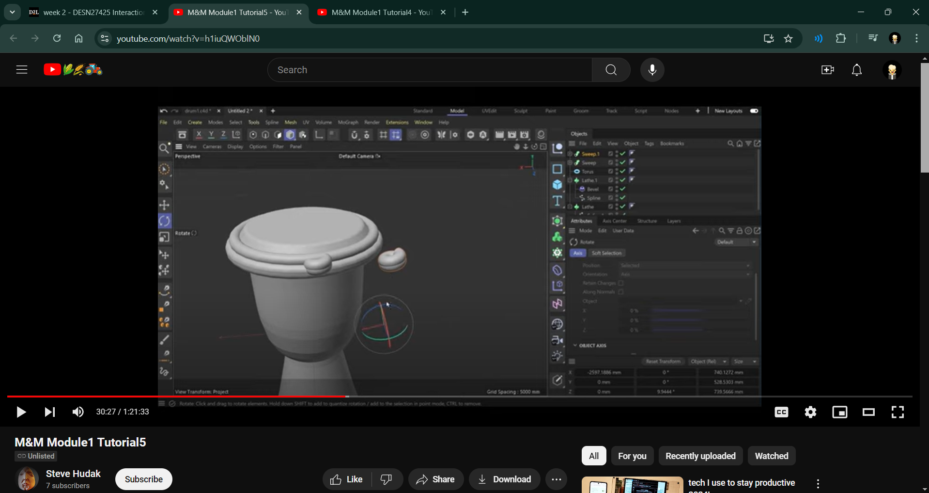Select the Rotate tool in the viewport toolbar
The height and width of the screenshot is (493, 929).
(164, 221)
